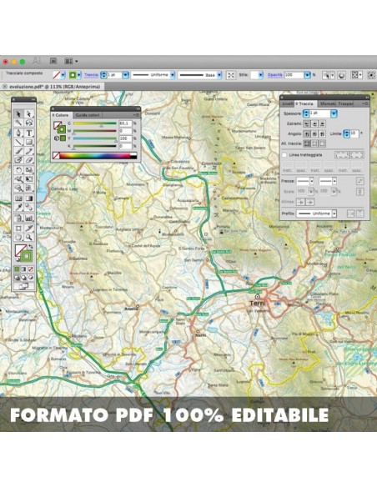
Task: Select the Paintbrush tool
Action: (18, 151)
